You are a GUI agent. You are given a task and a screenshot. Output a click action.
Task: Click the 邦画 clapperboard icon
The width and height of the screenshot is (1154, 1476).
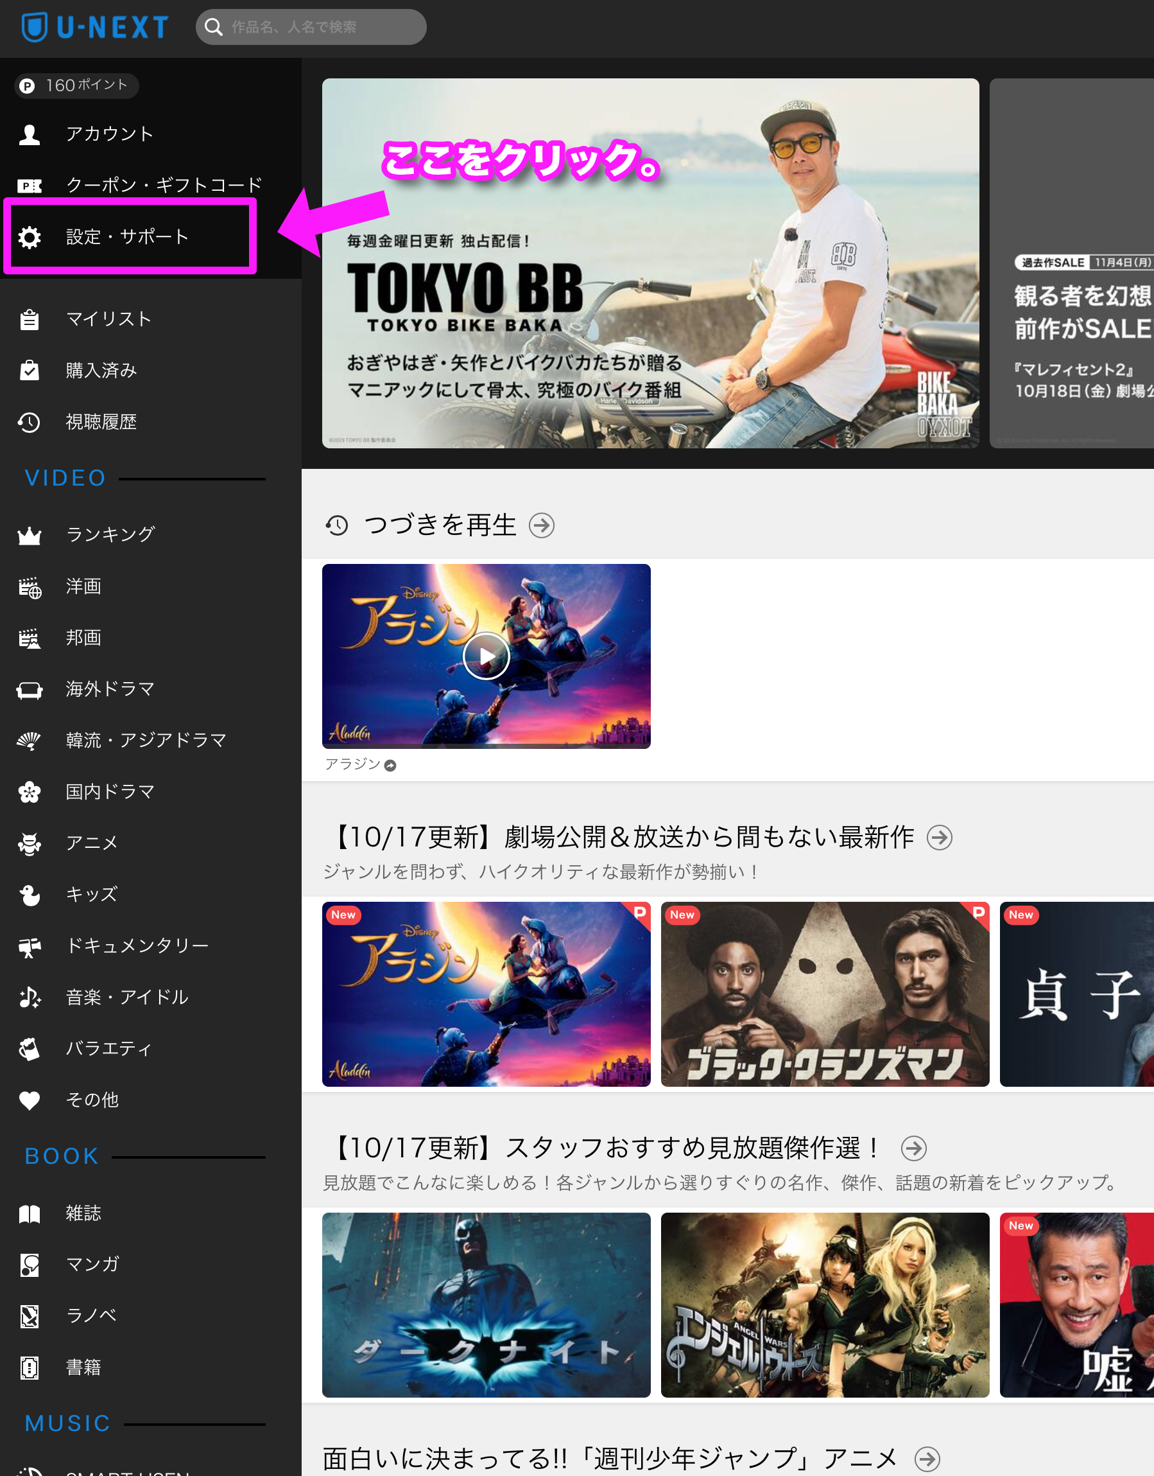pyautogui.click(x=29, y=638)
